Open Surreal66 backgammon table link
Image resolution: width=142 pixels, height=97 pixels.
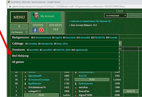(85, 38)
